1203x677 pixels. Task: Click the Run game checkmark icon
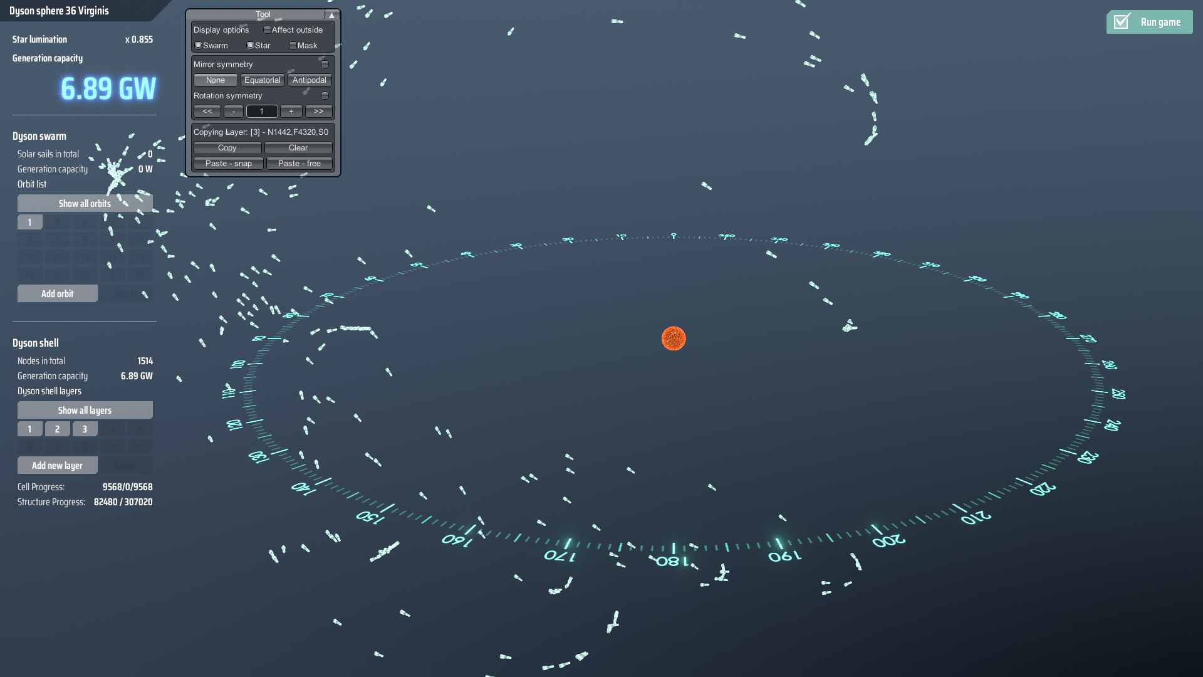click(1122, 21)
